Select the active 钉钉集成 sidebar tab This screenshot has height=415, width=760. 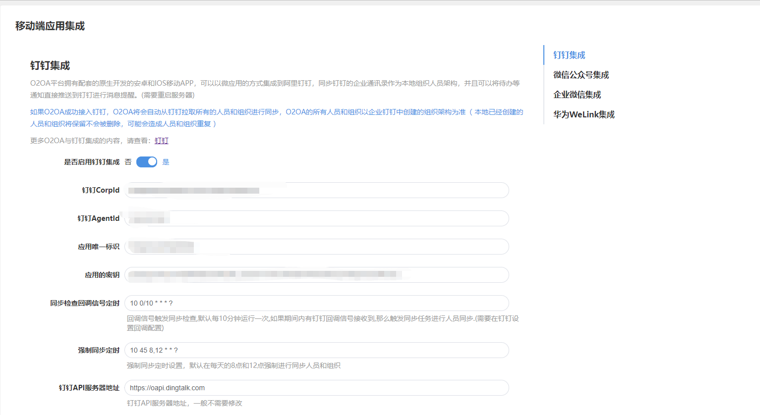[569, 55]
